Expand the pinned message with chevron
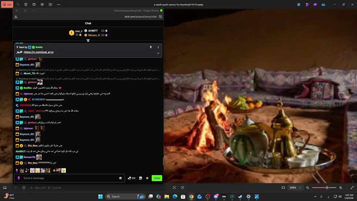 pos(158,53)
